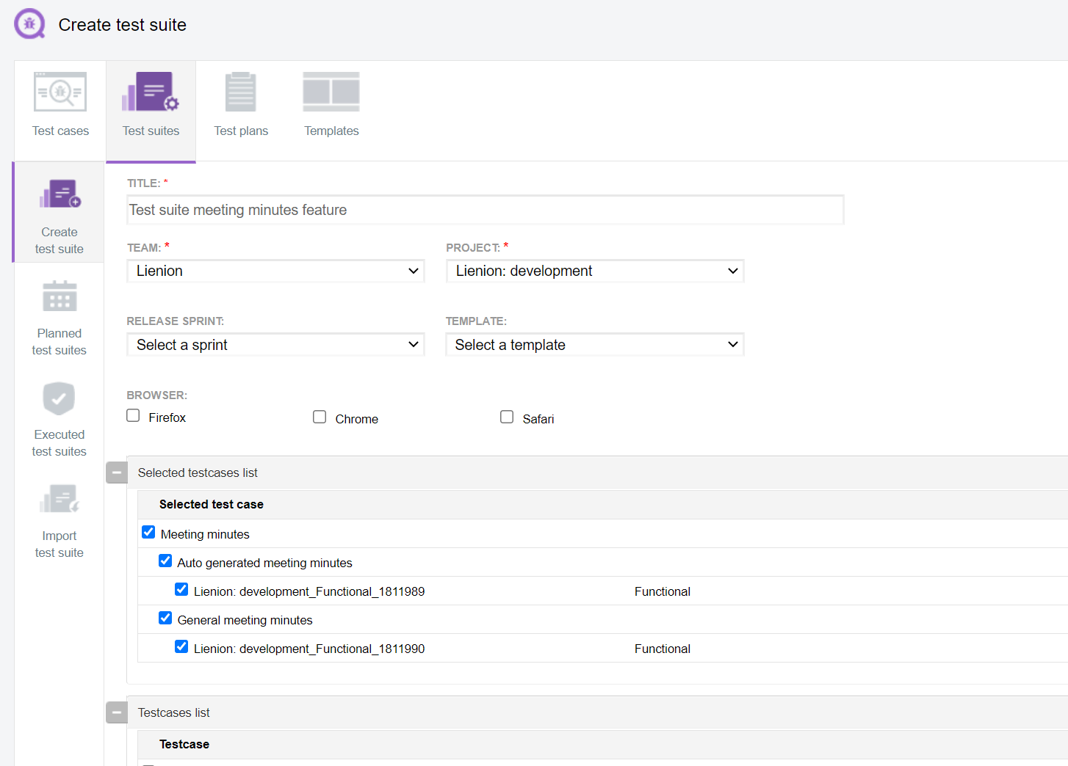Click the Title input field
1068x766 pixels.
pyautogui.click(x=485, y=211)
